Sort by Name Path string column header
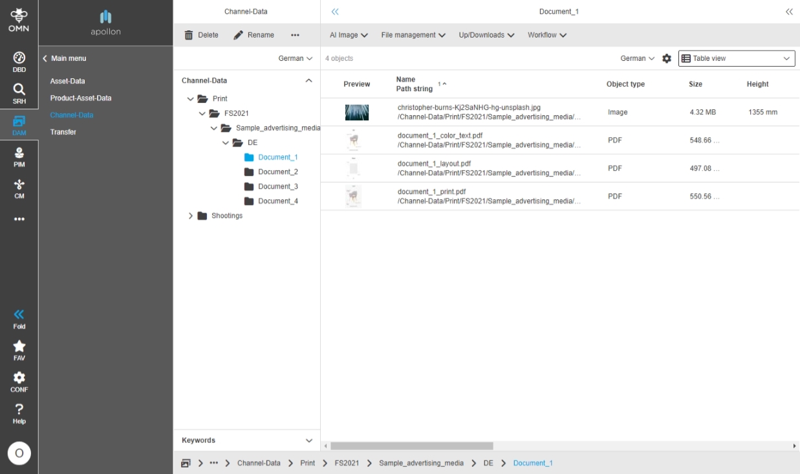The height and width of the screenshot is (474, 800). (415, 84)
